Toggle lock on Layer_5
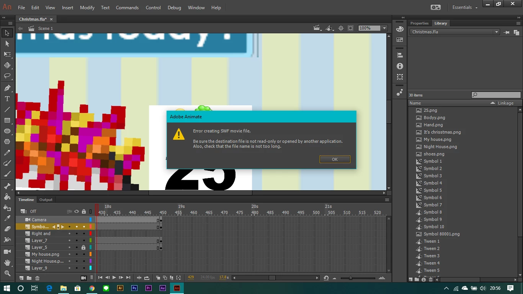This screenshot has width=523, height=294. [83, 248]
